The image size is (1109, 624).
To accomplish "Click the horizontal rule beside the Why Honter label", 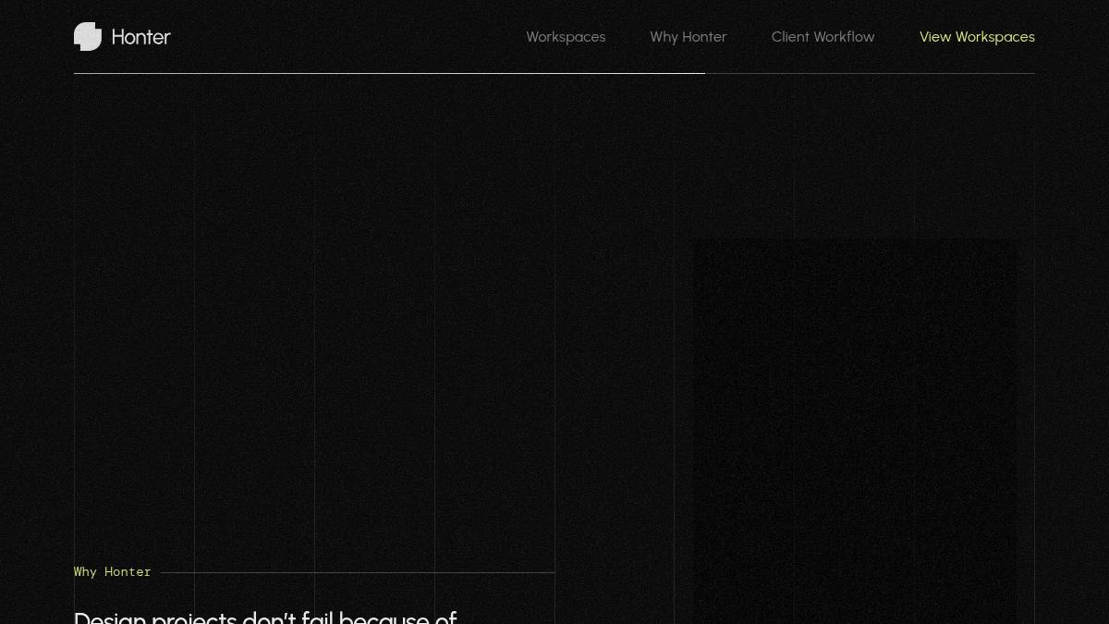I will click(x=358, y=572).
